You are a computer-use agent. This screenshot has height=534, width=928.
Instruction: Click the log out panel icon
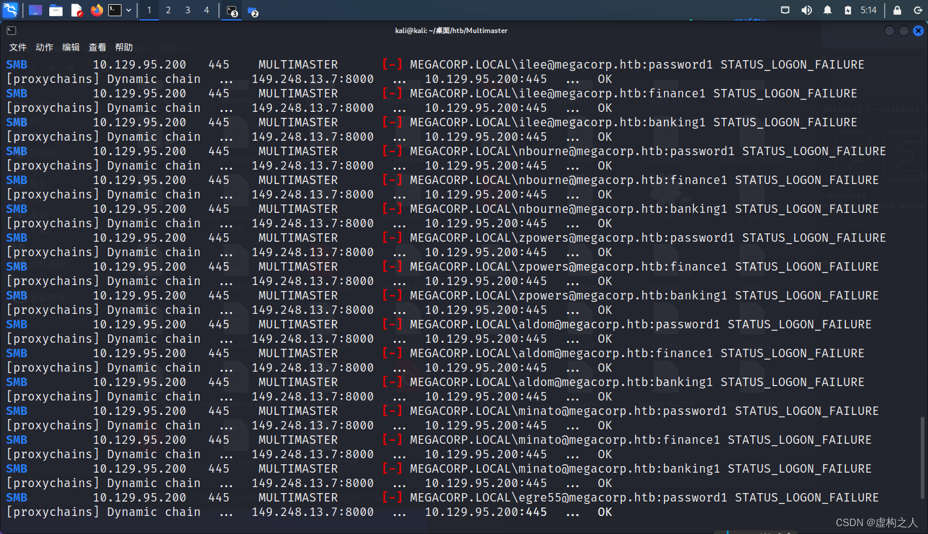918,10
